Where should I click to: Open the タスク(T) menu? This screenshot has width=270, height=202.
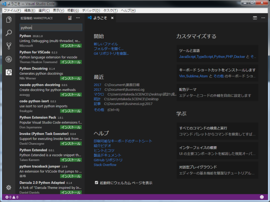pos(110,11)
